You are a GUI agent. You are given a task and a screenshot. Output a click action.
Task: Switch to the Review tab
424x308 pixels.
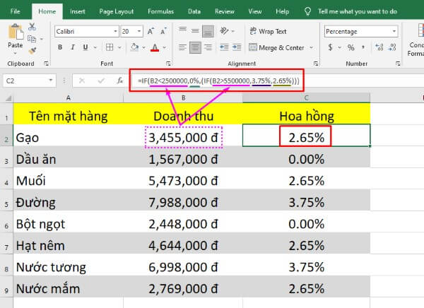pyautogui.click(x=225, y=11)
